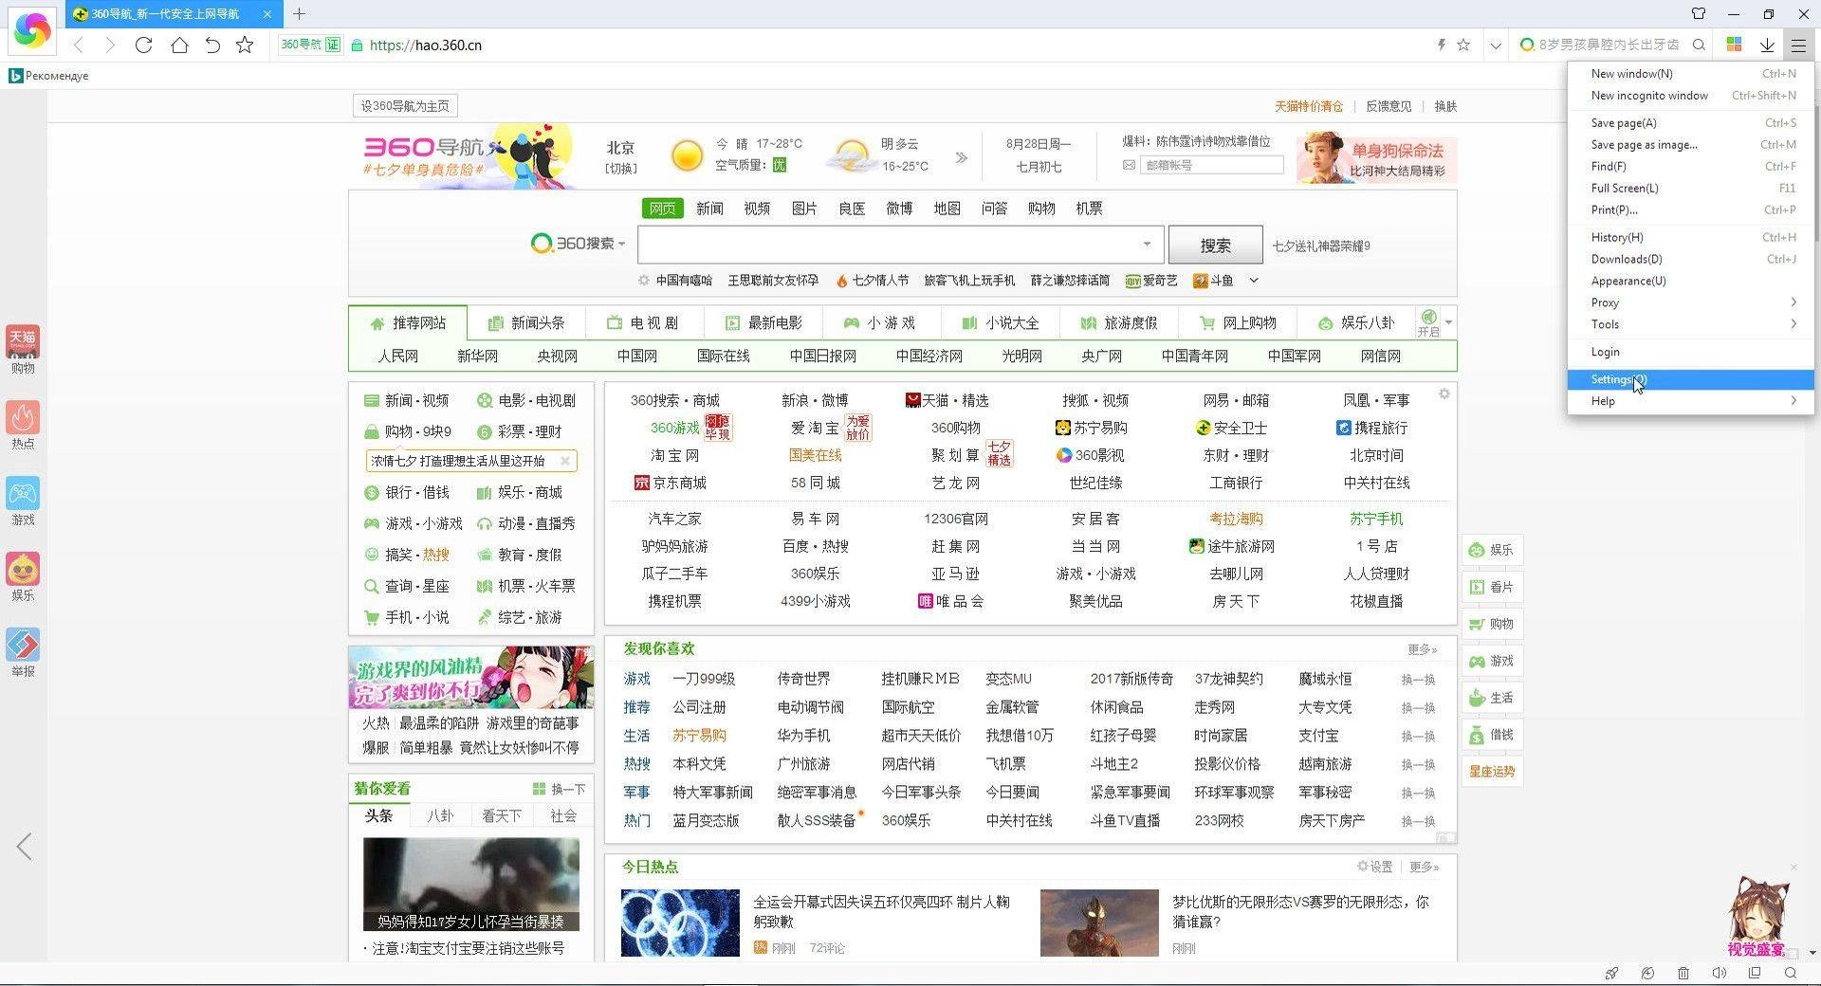Screen dimensions: 1821x986
Task: Click the lightning speed mode icon
Action: coord(1442,45)
